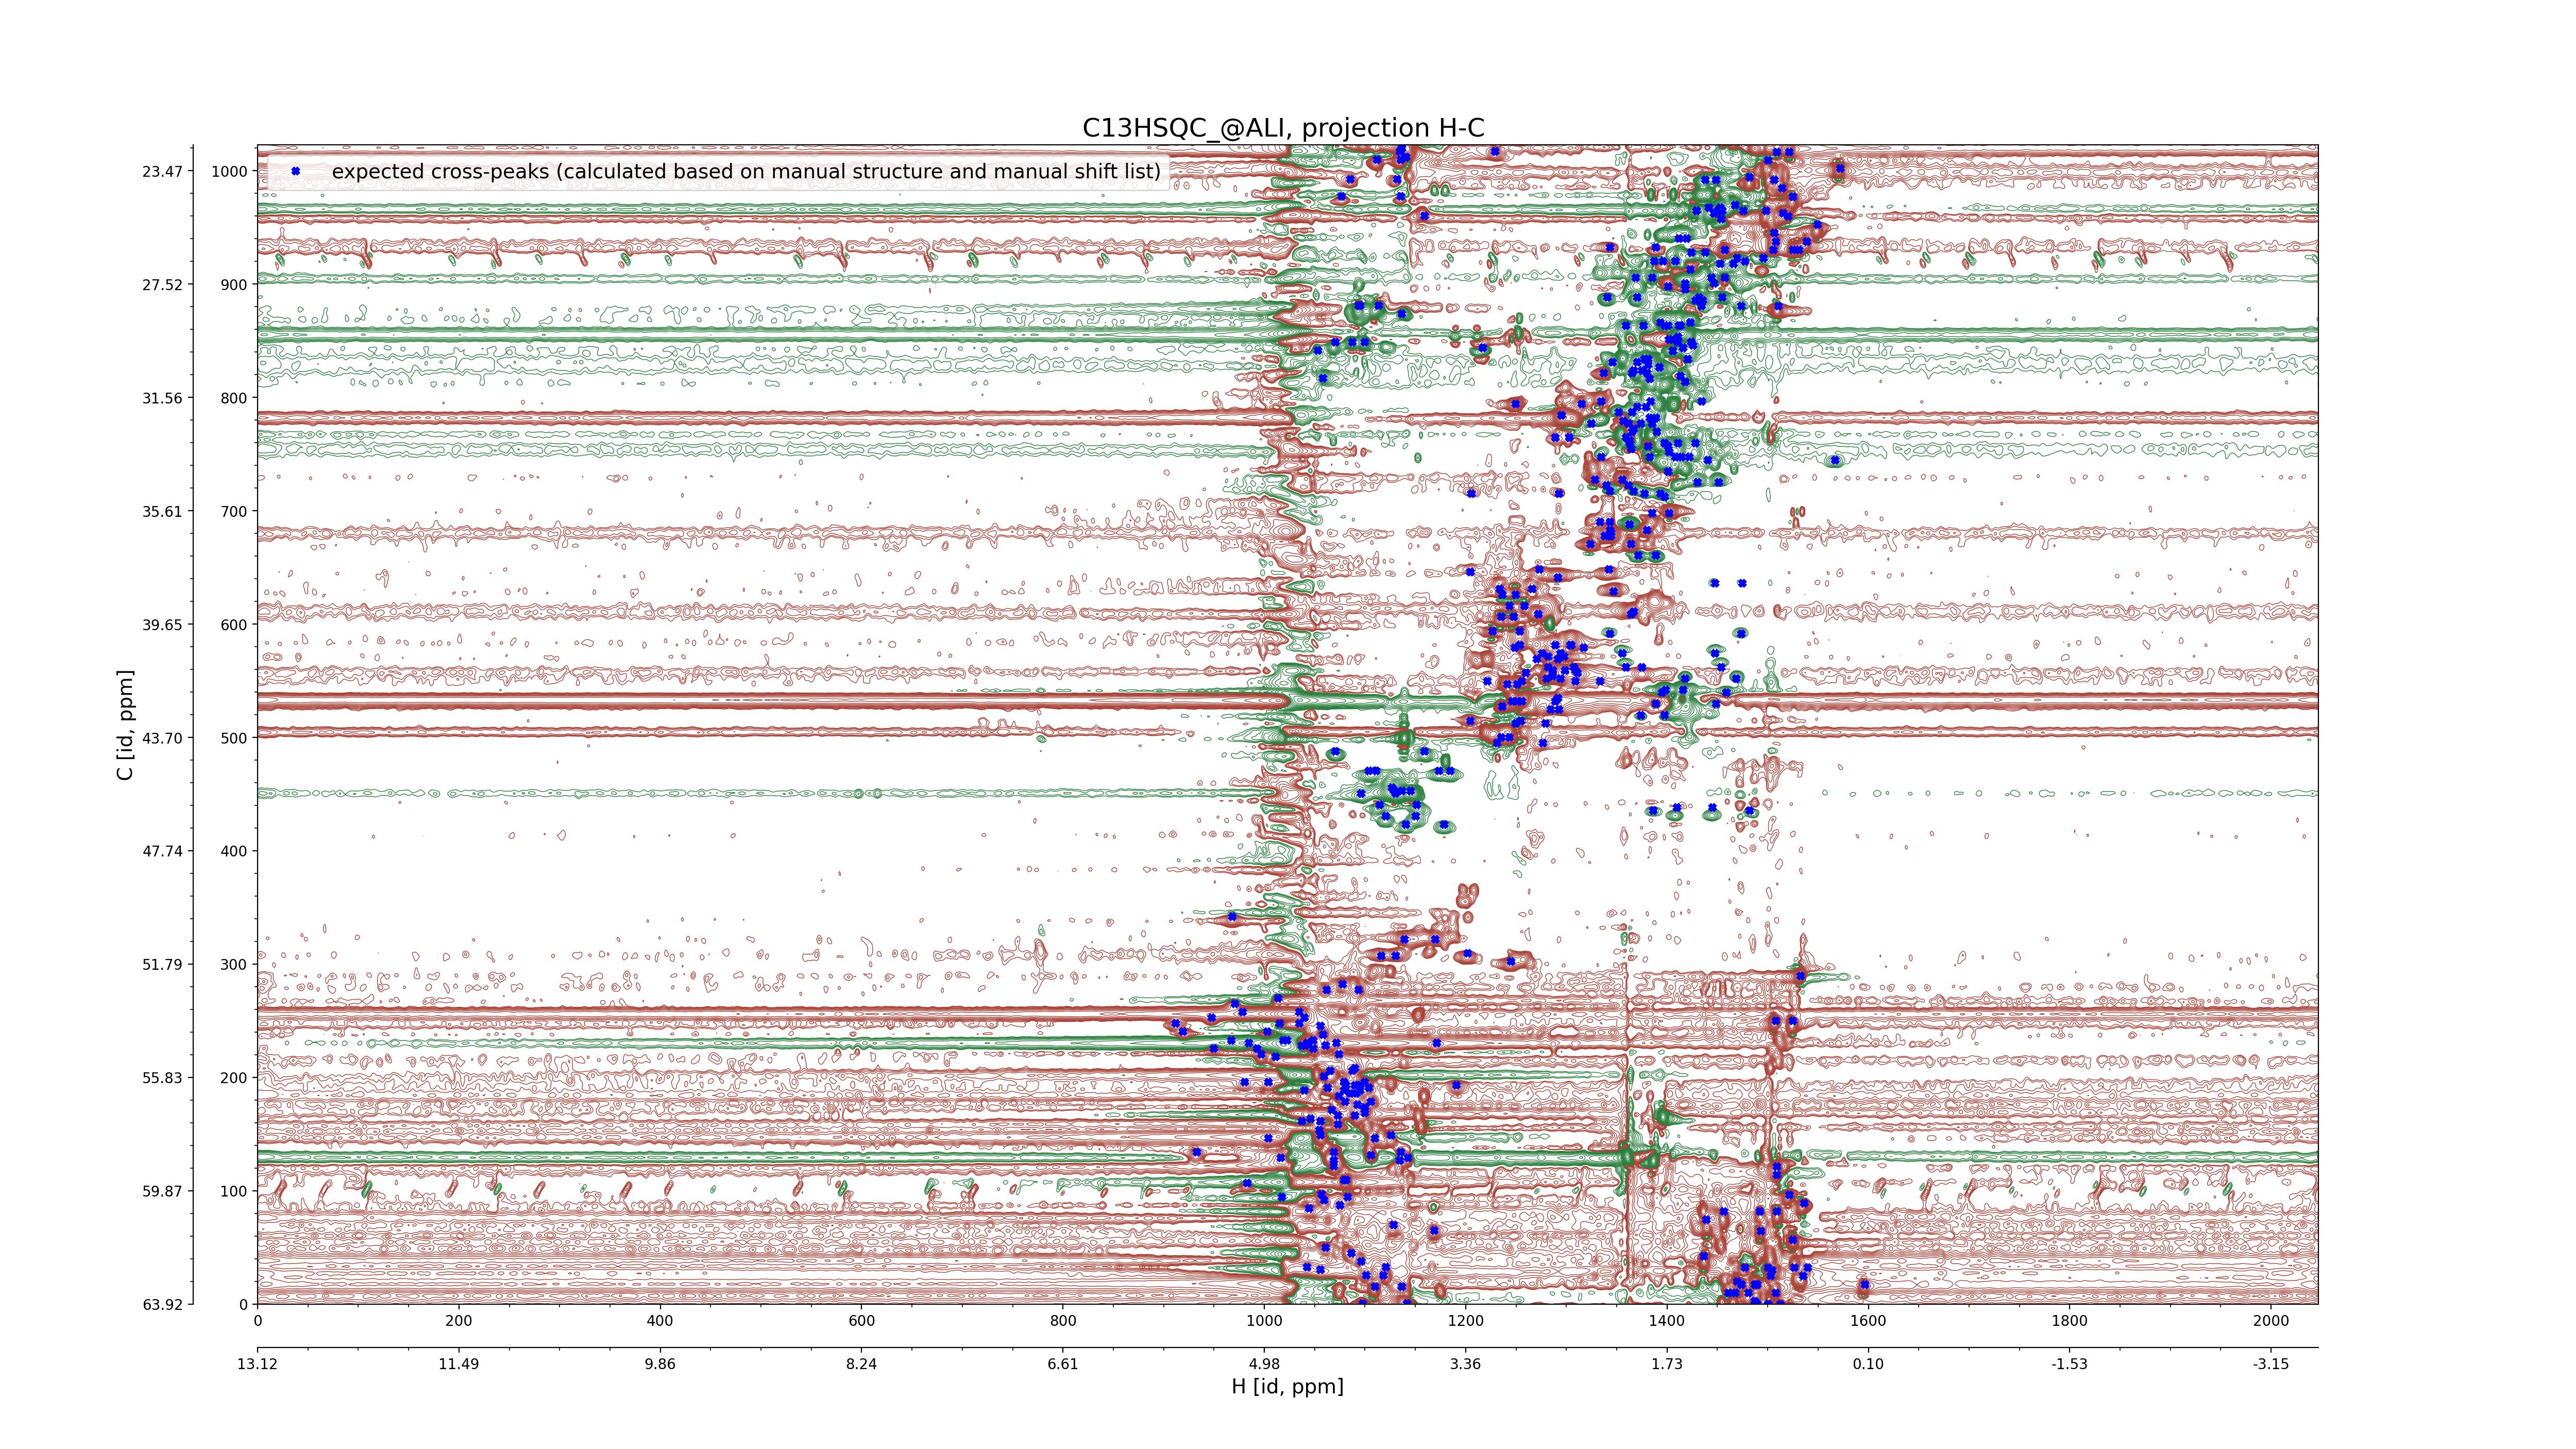Click the 1800 tick on the H id axis
The image size is (2576, 1449).
click(2069, 1321)
